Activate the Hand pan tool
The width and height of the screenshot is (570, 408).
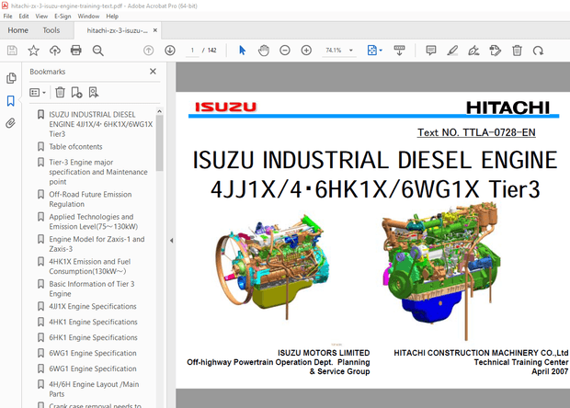[x=264, y=51]
